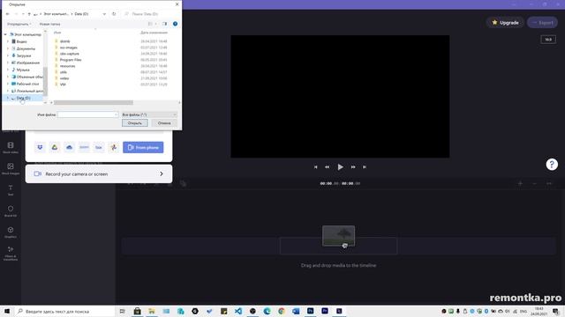Select the obs-capture folder
The image size is (565, 317).
(x=69, y=54)
